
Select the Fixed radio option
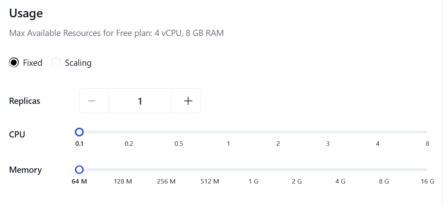pos(14,63)
